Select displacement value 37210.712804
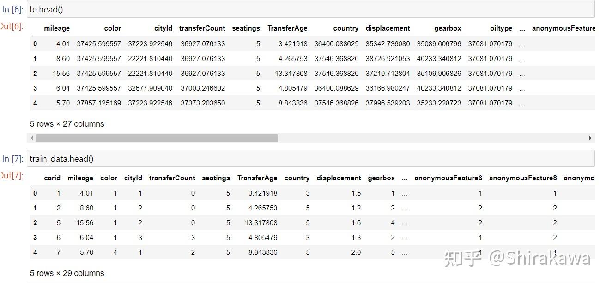Image resolution: width=606 pixels, height=283 pixels. tap(388, 74)
